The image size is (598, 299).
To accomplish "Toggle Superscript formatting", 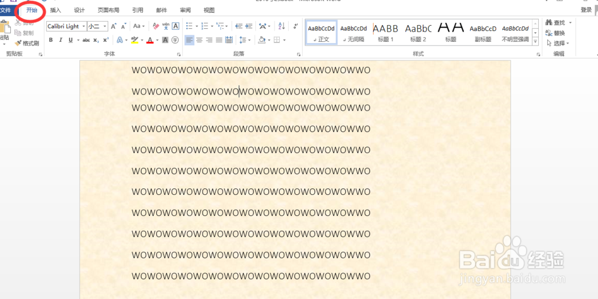I will click(x=106, y=40).
